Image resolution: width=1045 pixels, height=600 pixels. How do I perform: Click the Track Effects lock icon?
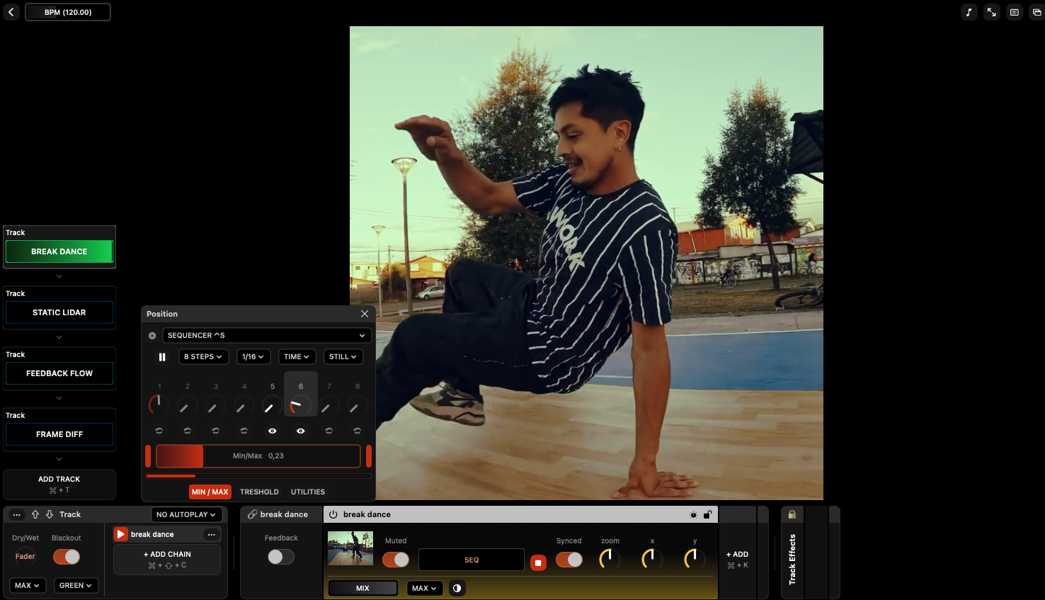click(x=792, y=514)
